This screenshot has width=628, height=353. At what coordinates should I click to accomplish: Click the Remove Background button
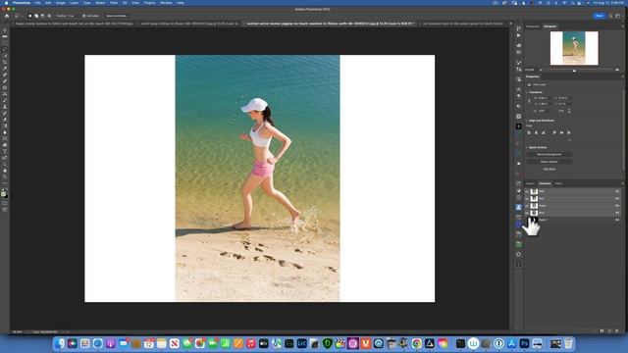(x=549, y=155)
